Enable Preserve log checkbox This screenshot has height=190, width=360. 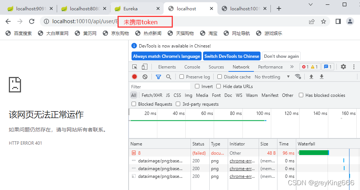(182, 77)
